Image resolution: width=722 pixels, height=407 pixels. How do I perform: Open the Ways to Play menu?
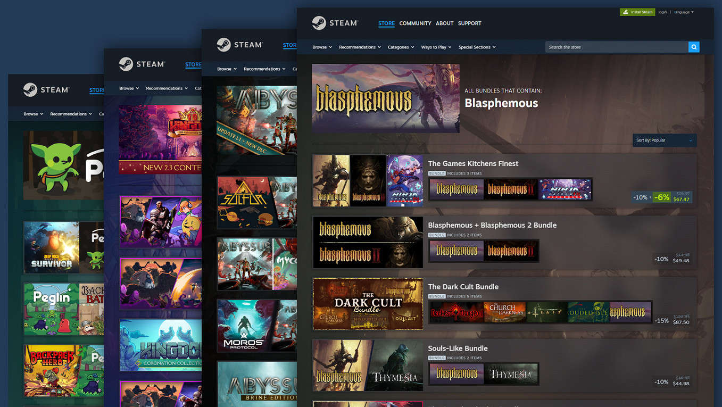click(x=436, y=47)
